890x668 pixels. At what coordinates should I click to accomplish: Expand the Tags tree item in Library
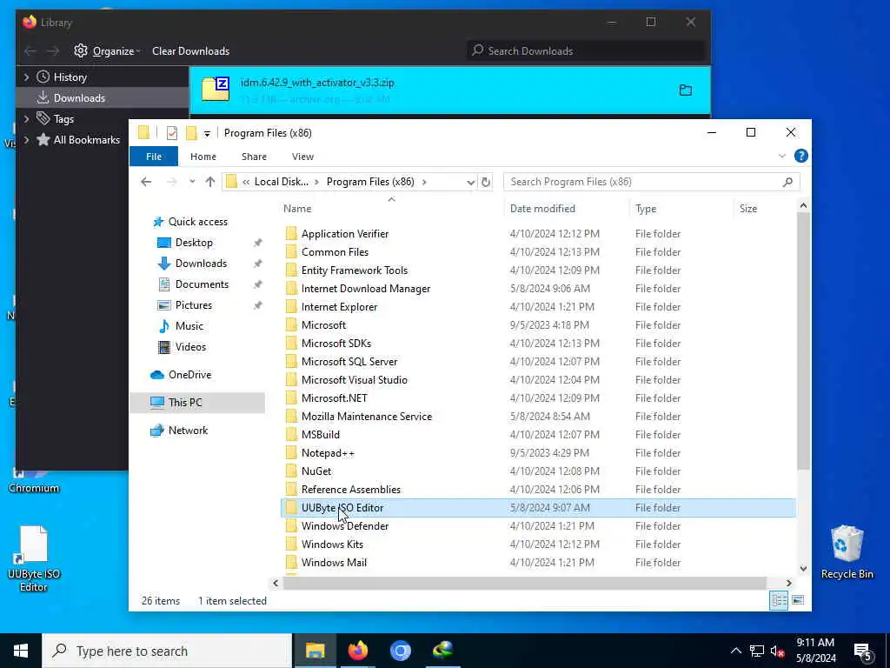click(26, 118)
